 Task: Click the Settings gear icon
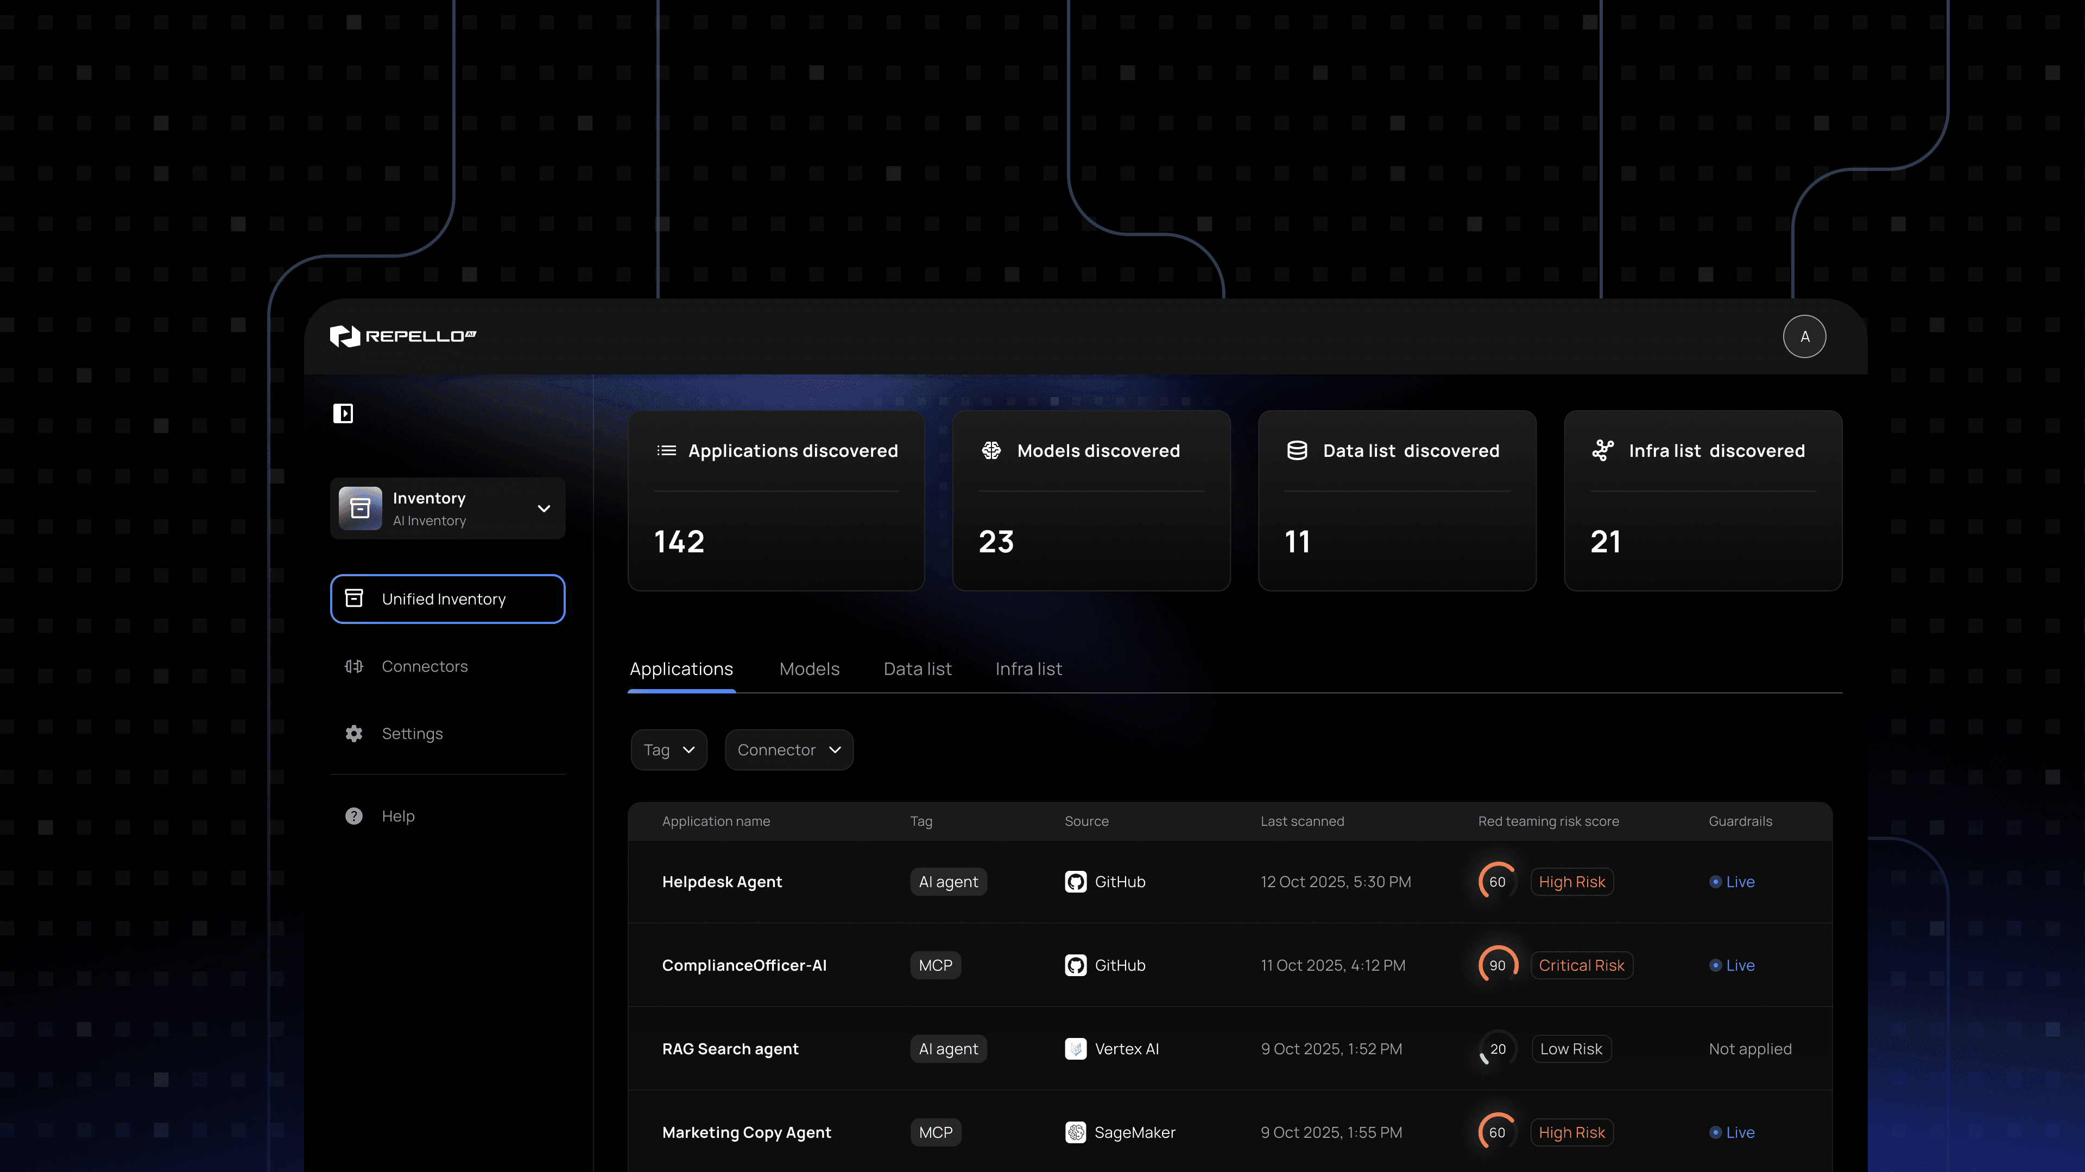point(353,734)
